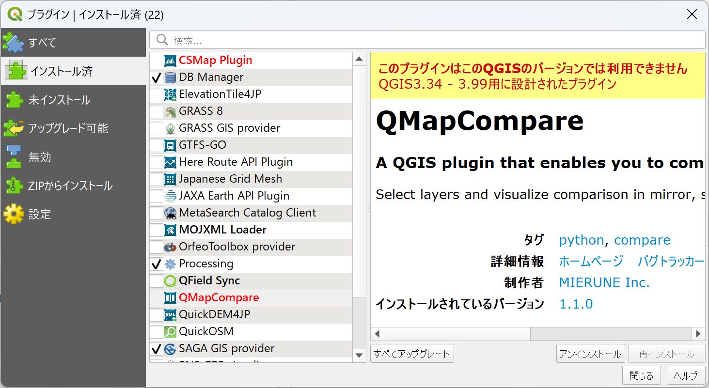Click the GRASS 8 plugin icon

coord(170,111)
